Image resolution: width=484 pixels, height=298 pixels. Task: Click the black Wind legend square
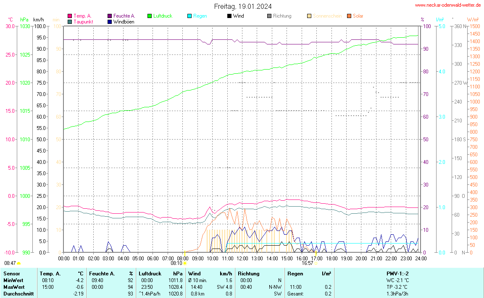tap(229, 16)
